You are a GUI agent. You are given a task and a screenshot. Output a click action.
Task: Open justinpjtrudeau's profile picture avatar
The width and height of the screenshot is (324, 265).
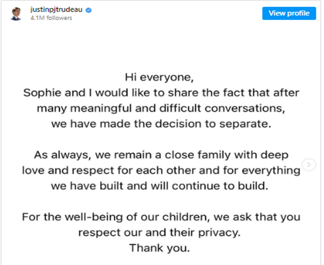coord(16,14)
